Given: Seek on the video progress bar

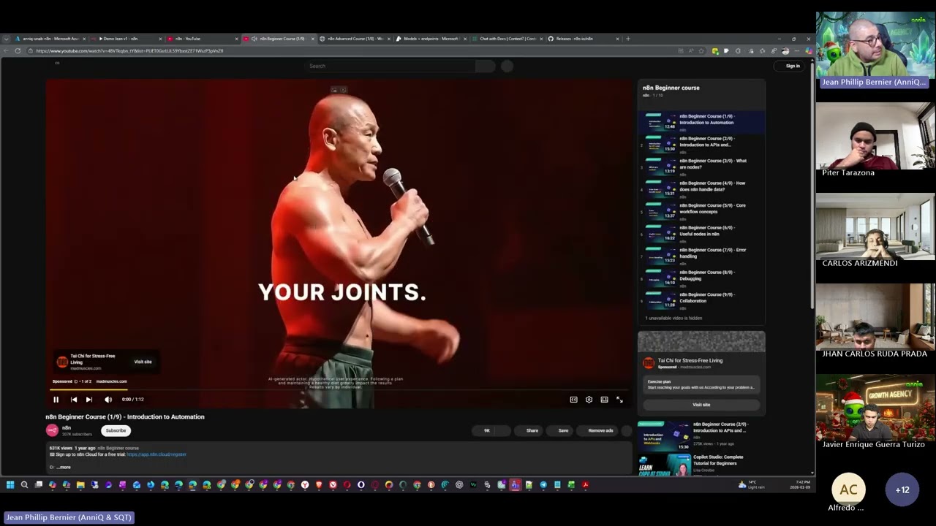Looking at the screenshot, I should coord(339,390).
